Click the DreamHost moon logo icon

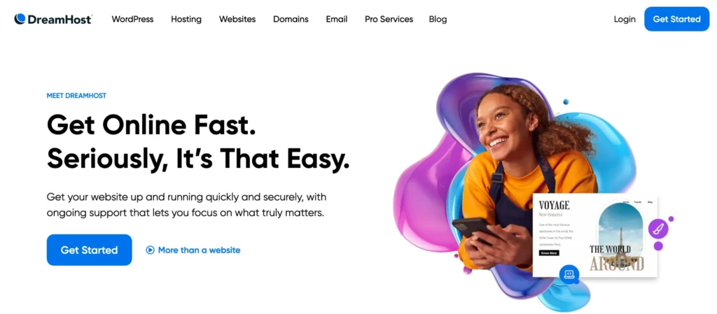point(20,19)
